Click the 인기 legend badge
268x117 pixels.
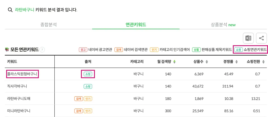pos(154,50)
